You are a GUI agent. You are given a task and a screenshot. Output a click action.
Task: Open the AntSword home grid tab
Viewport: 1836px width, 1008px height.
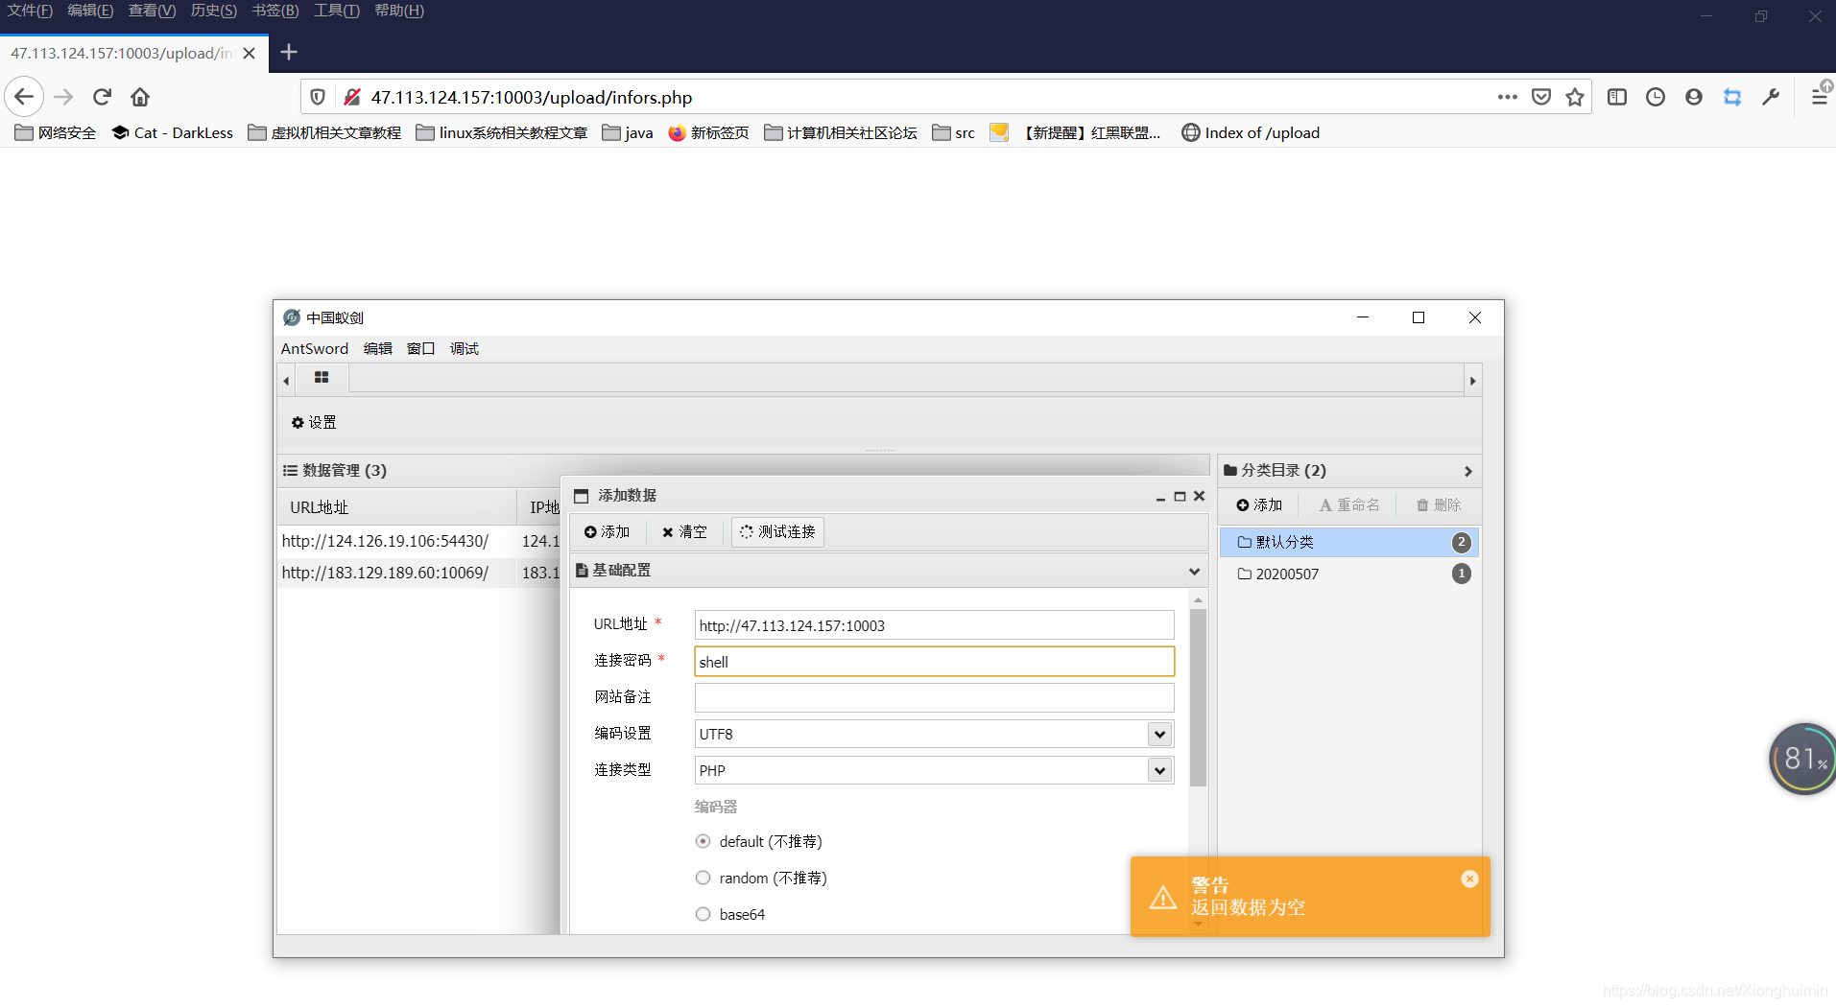click(x=322, y=378)
